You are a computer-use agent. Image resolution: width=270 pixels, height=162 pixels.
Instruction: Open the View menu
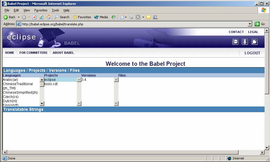click(27, 10)
